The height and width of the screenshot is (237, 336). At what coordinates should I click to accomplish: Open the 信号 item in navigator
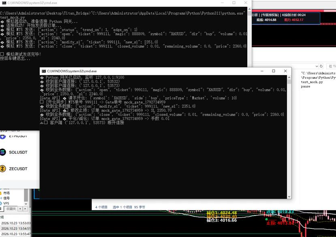(x=6, y=198)
